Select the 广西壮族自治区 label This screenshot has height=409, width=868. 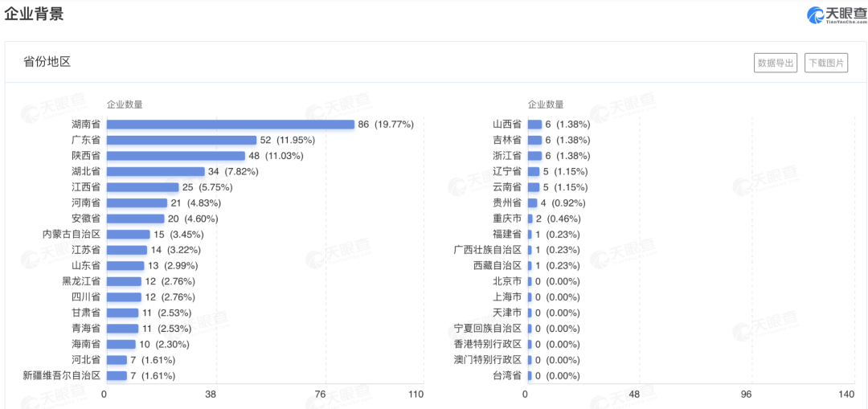488,250
